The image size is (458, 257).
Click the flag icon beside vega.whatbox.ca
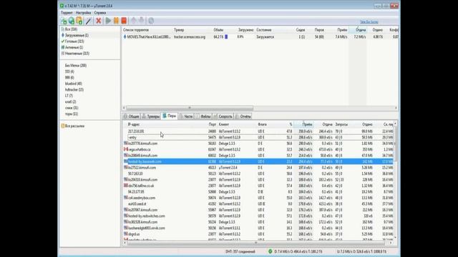[x=126, y=149]
